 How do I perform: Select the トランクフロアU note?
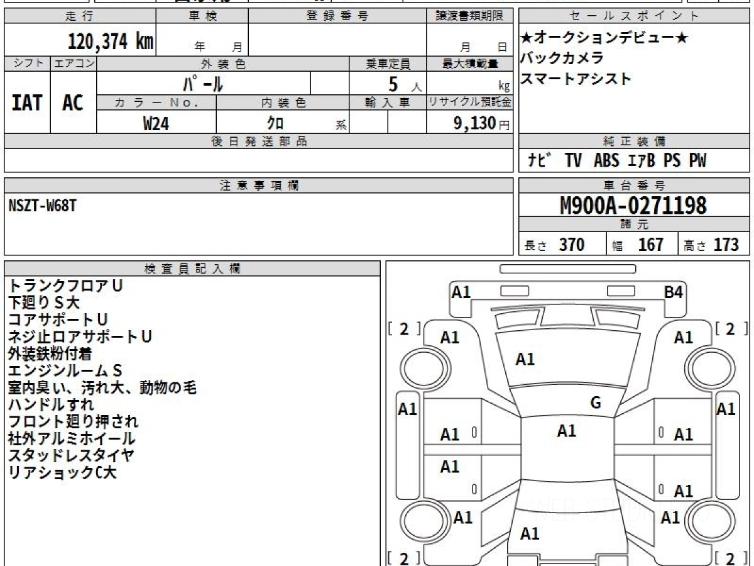coord(65,286)
